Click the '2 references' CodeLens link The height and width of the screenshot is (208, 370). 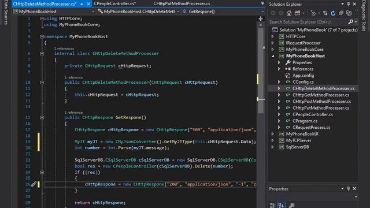[x=64, y=49]
